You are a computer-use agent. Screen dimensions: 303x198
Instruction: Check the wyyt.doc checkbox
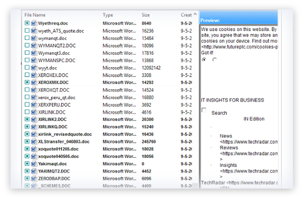(x=27, y=67)
